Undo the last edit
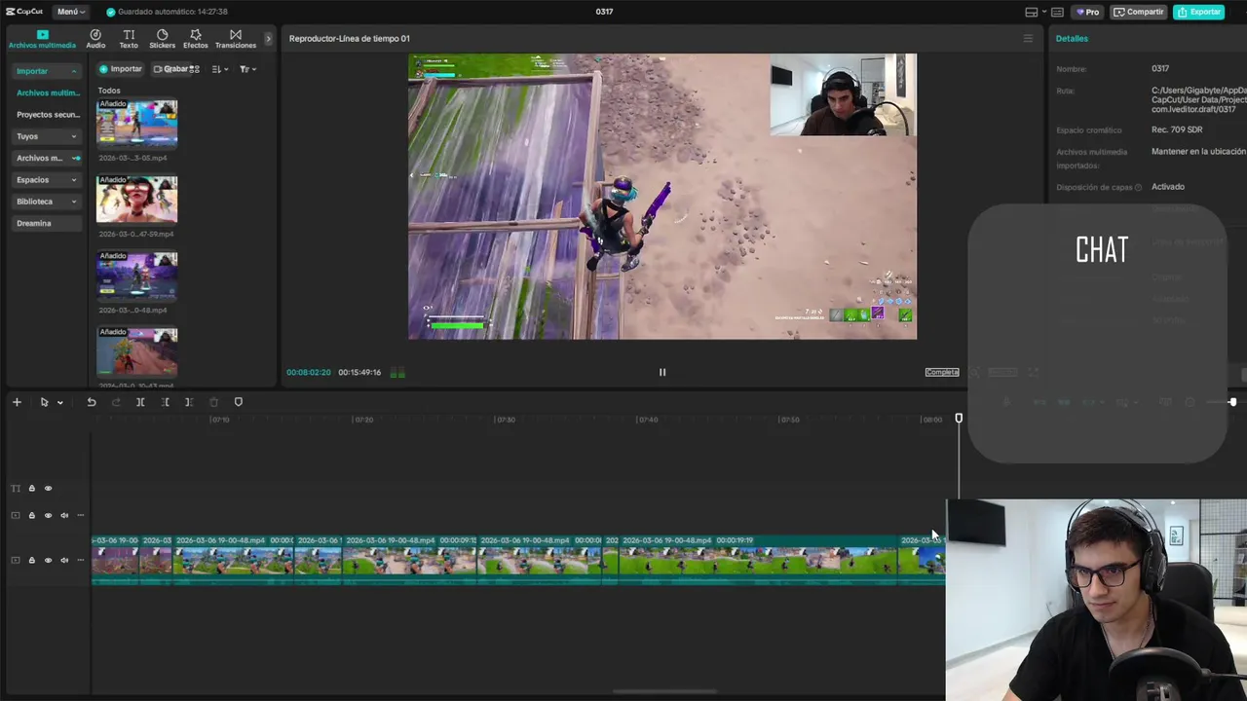 click(x=92, y=402)
